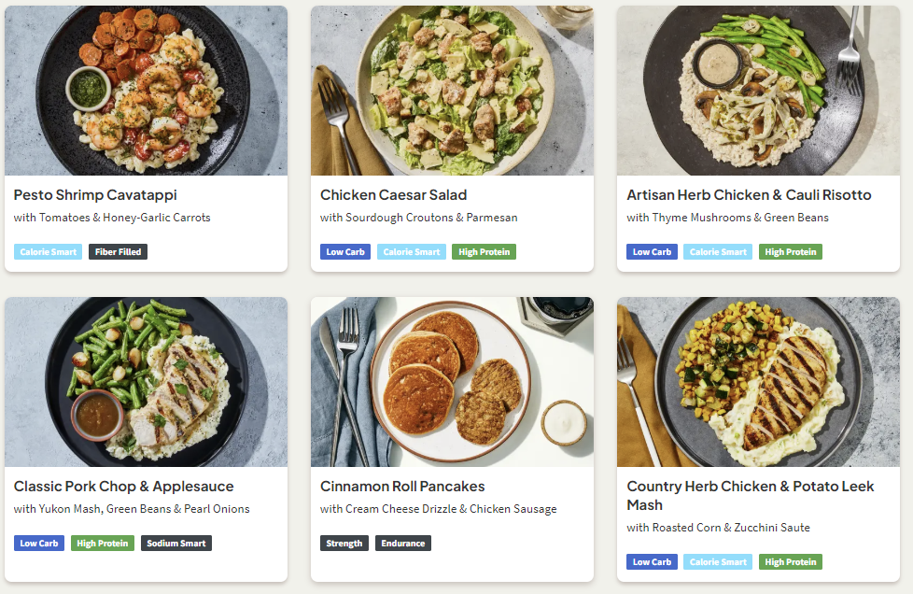Viewport: 913px width, 594px height.
Task: Select the Artisan Herb Chicken & Cauli Risotto image
Action: click(759, 91)
